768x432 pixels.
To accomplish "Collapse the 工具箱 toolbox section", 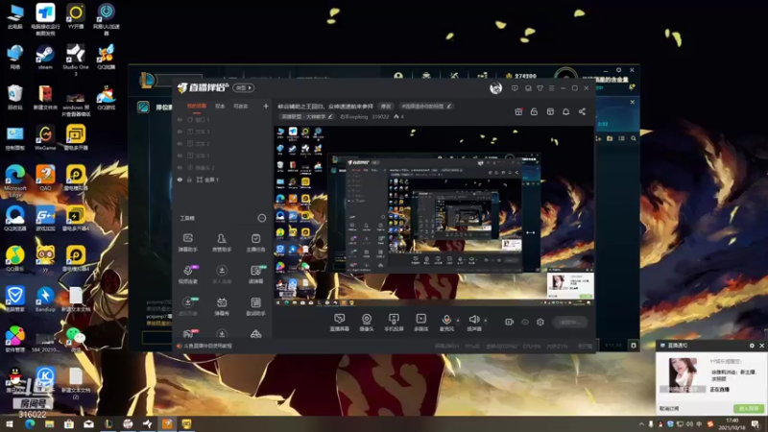I will pyautogui.click(x=262, y=218).
